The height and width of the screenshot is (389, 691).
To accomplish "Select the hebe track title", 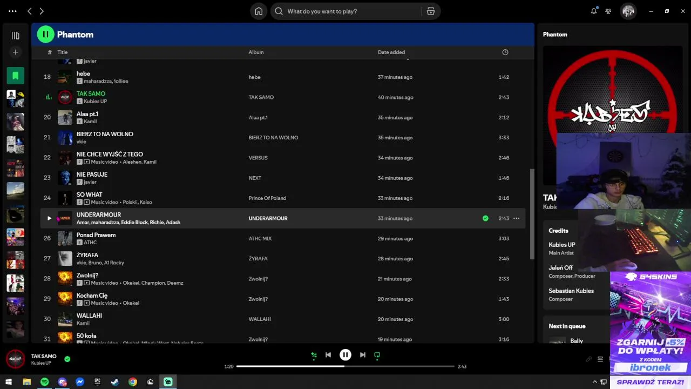I will coord(83,73).
